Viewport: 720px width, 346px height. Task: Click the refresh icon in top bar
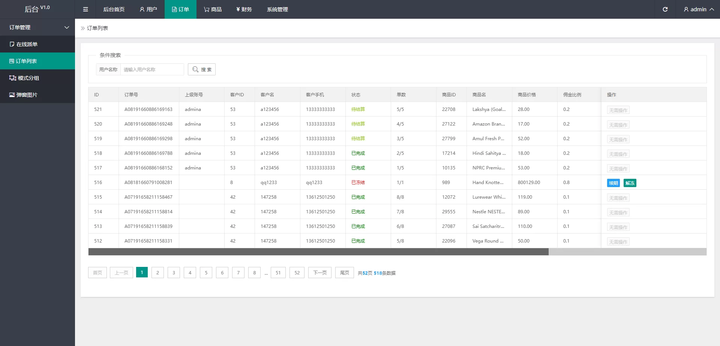point(665,9)
